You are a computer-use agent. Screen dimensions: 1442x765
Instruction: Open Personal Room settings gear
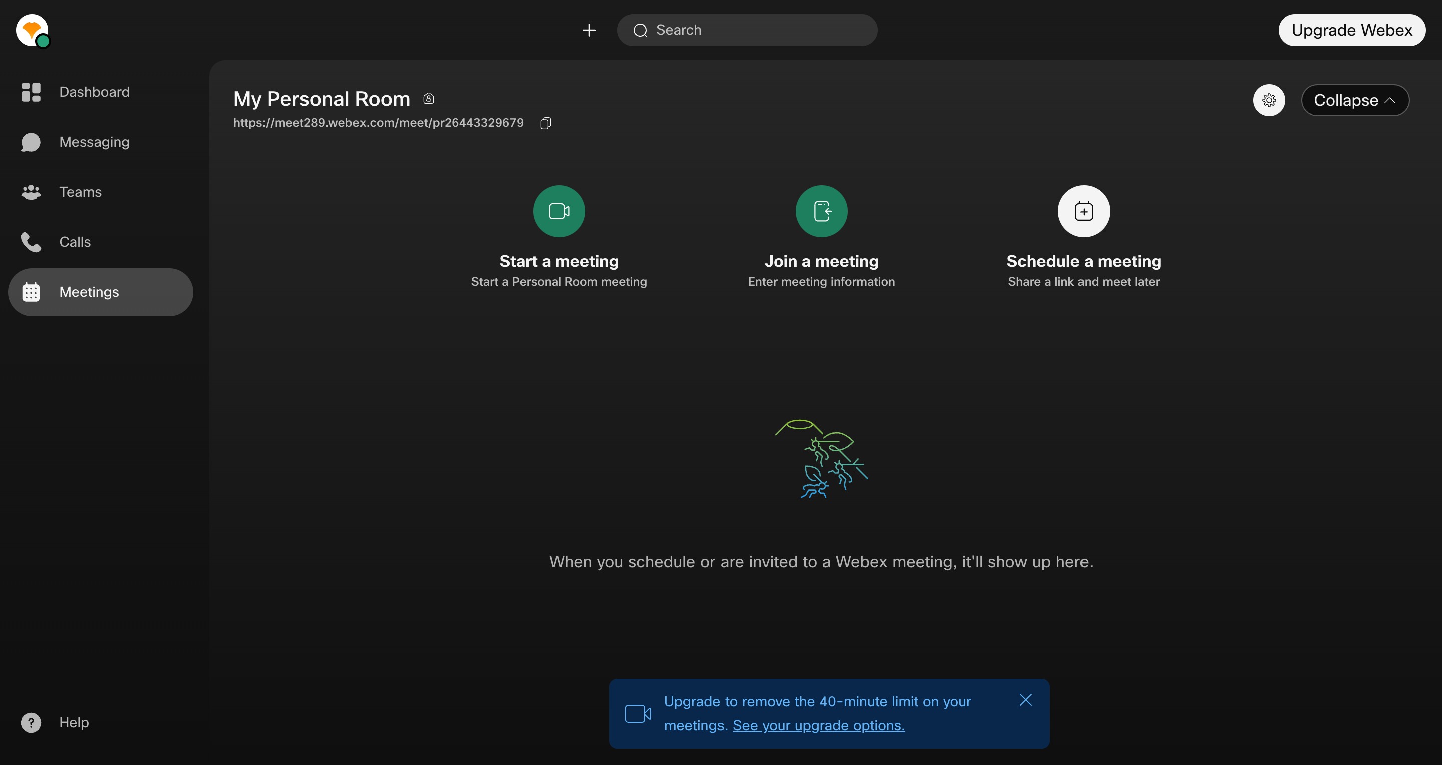coord(1268,100)
